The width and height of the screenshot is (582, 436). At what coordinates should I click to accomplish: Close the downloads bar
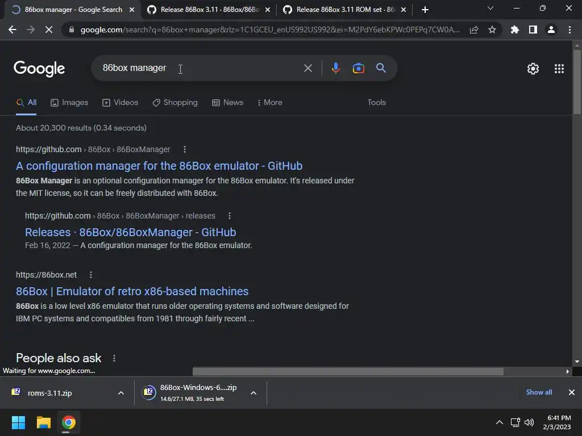[x=572, y=392]
